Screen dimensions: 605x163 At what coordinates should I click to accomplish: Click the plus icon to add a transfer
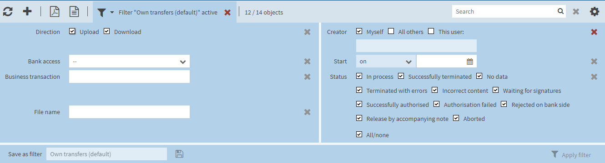[x=27, y=12]
